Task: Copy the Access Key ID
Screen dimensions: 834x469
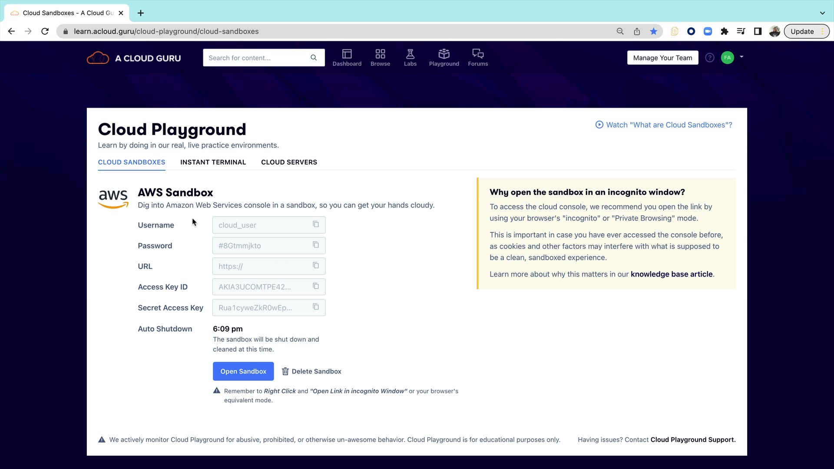Action: [x=316, y=287]
